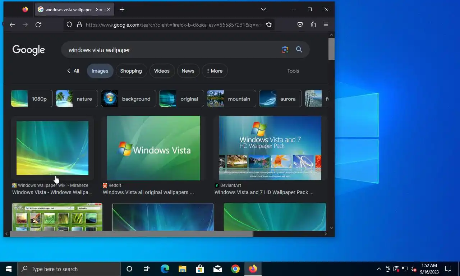Return to All results
460x276 pixels.
click(x=73, y=71)
